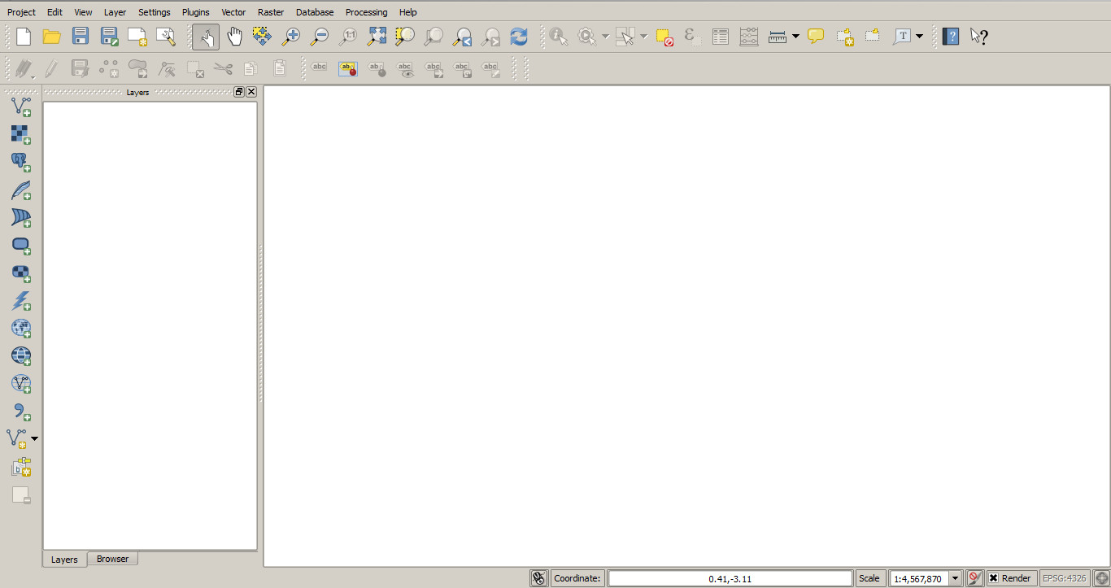Viewport: 1111px width, 588px height.
Task: Open the New Map Tip annotation tool
Action: coord(815,36)
